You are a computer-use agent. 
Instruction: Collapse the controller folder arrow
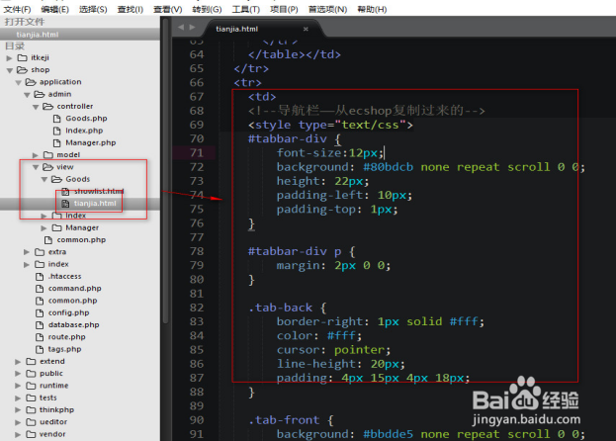(x=36, y=107)
